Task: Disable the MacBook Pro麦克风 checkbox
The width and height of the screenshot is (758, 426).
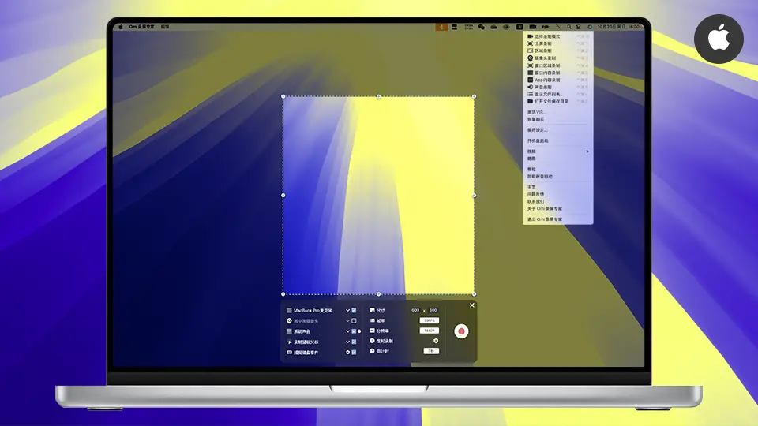Action: [x=355, y=311]
